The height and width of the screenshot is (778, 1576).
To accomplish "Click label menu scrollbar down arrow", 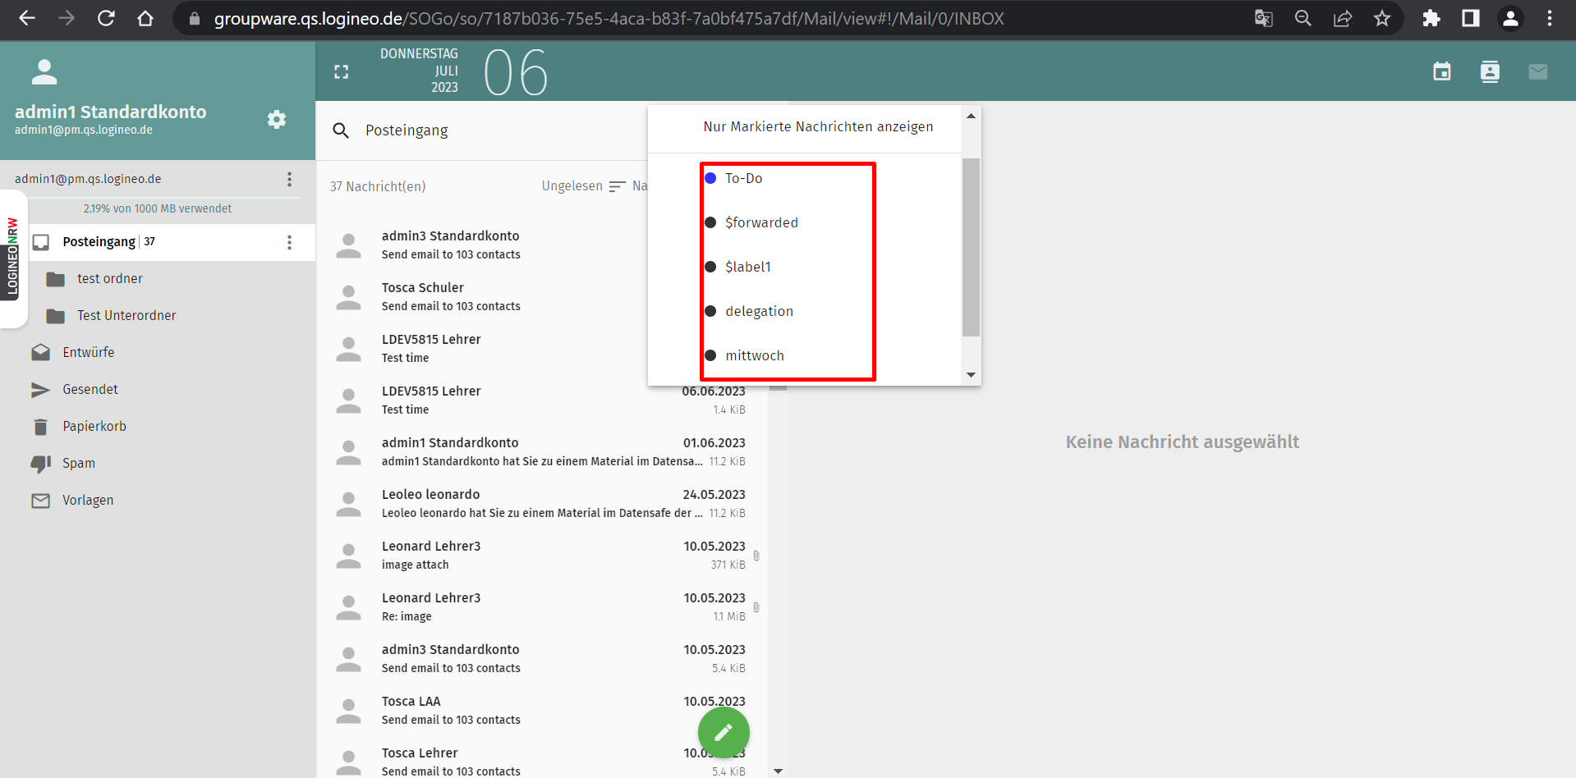I will click(971, 375).
